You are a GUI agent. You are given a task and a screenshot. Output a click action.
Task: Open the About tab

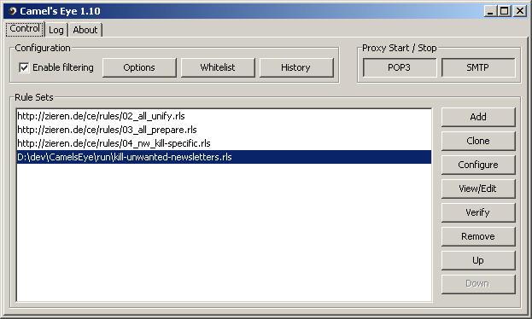(85, 30)
